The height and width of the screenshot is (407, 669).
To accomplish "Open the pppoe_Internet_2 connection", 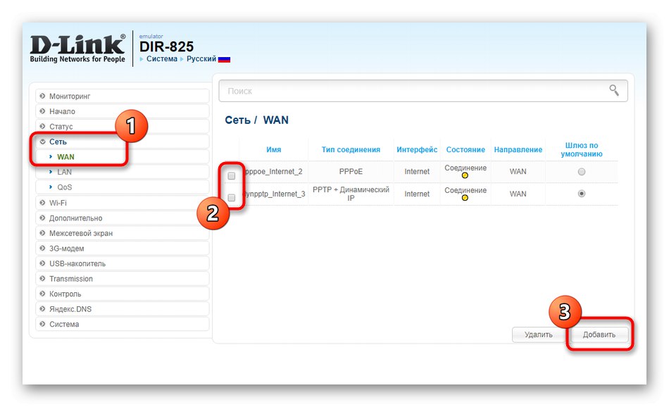I will click(273, 172).
